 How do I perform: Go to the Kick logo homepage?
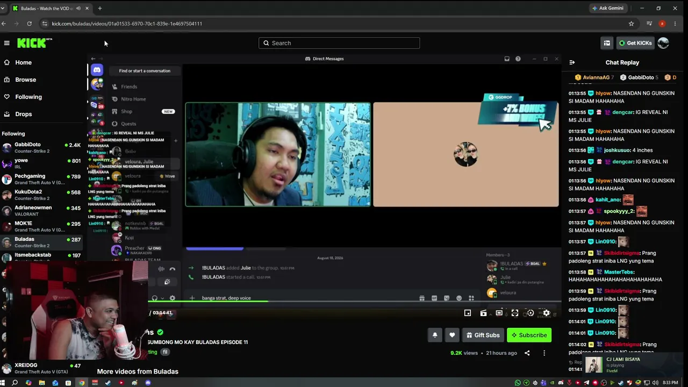coord(34,43)
